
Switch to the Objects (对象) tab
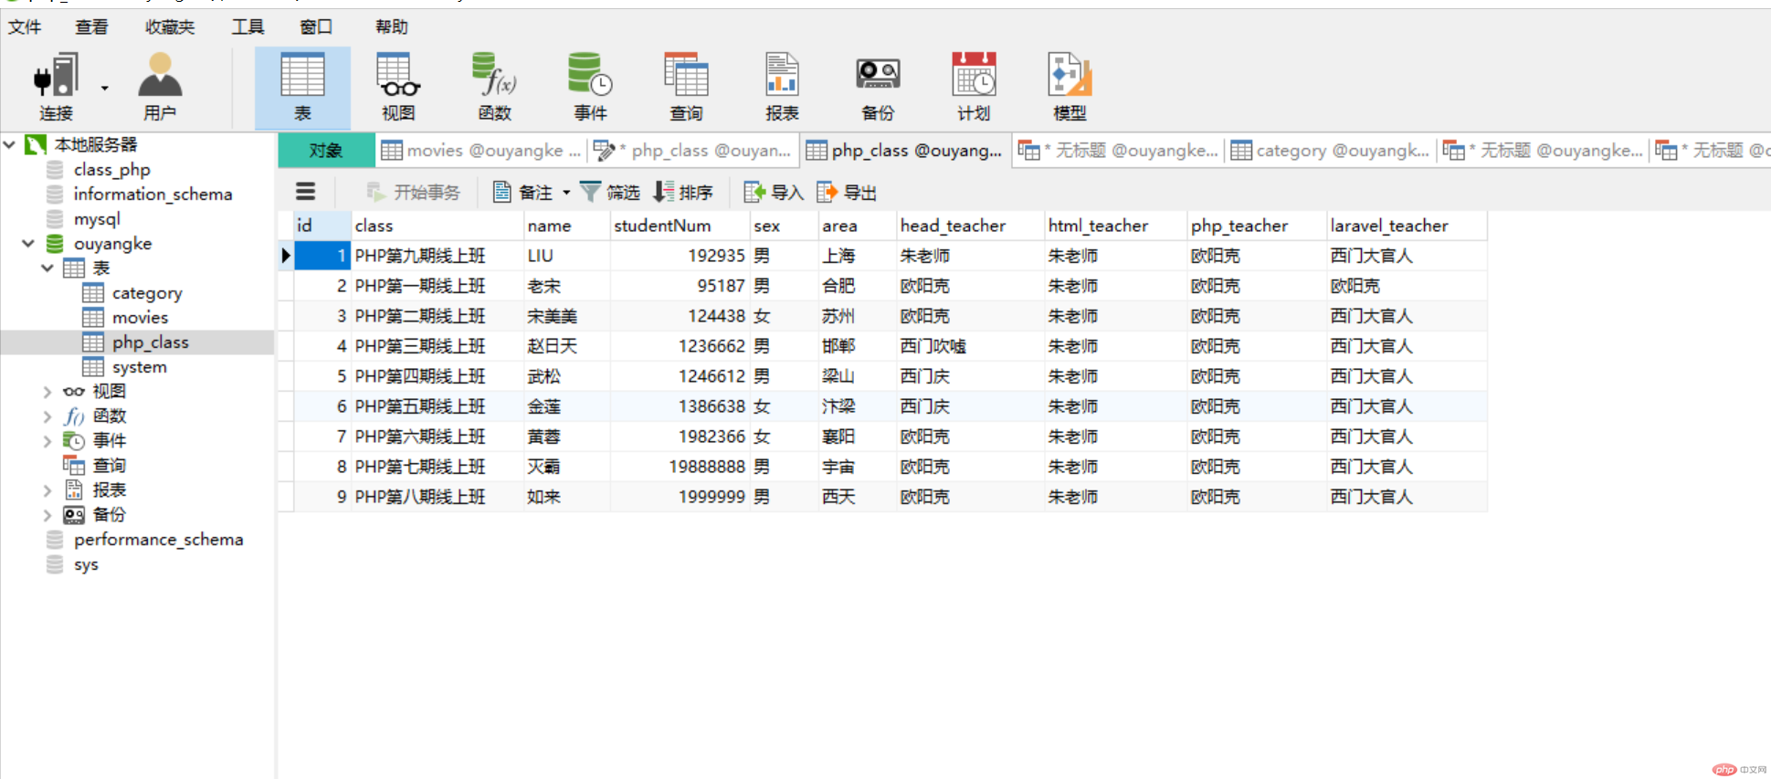point(326,150)
